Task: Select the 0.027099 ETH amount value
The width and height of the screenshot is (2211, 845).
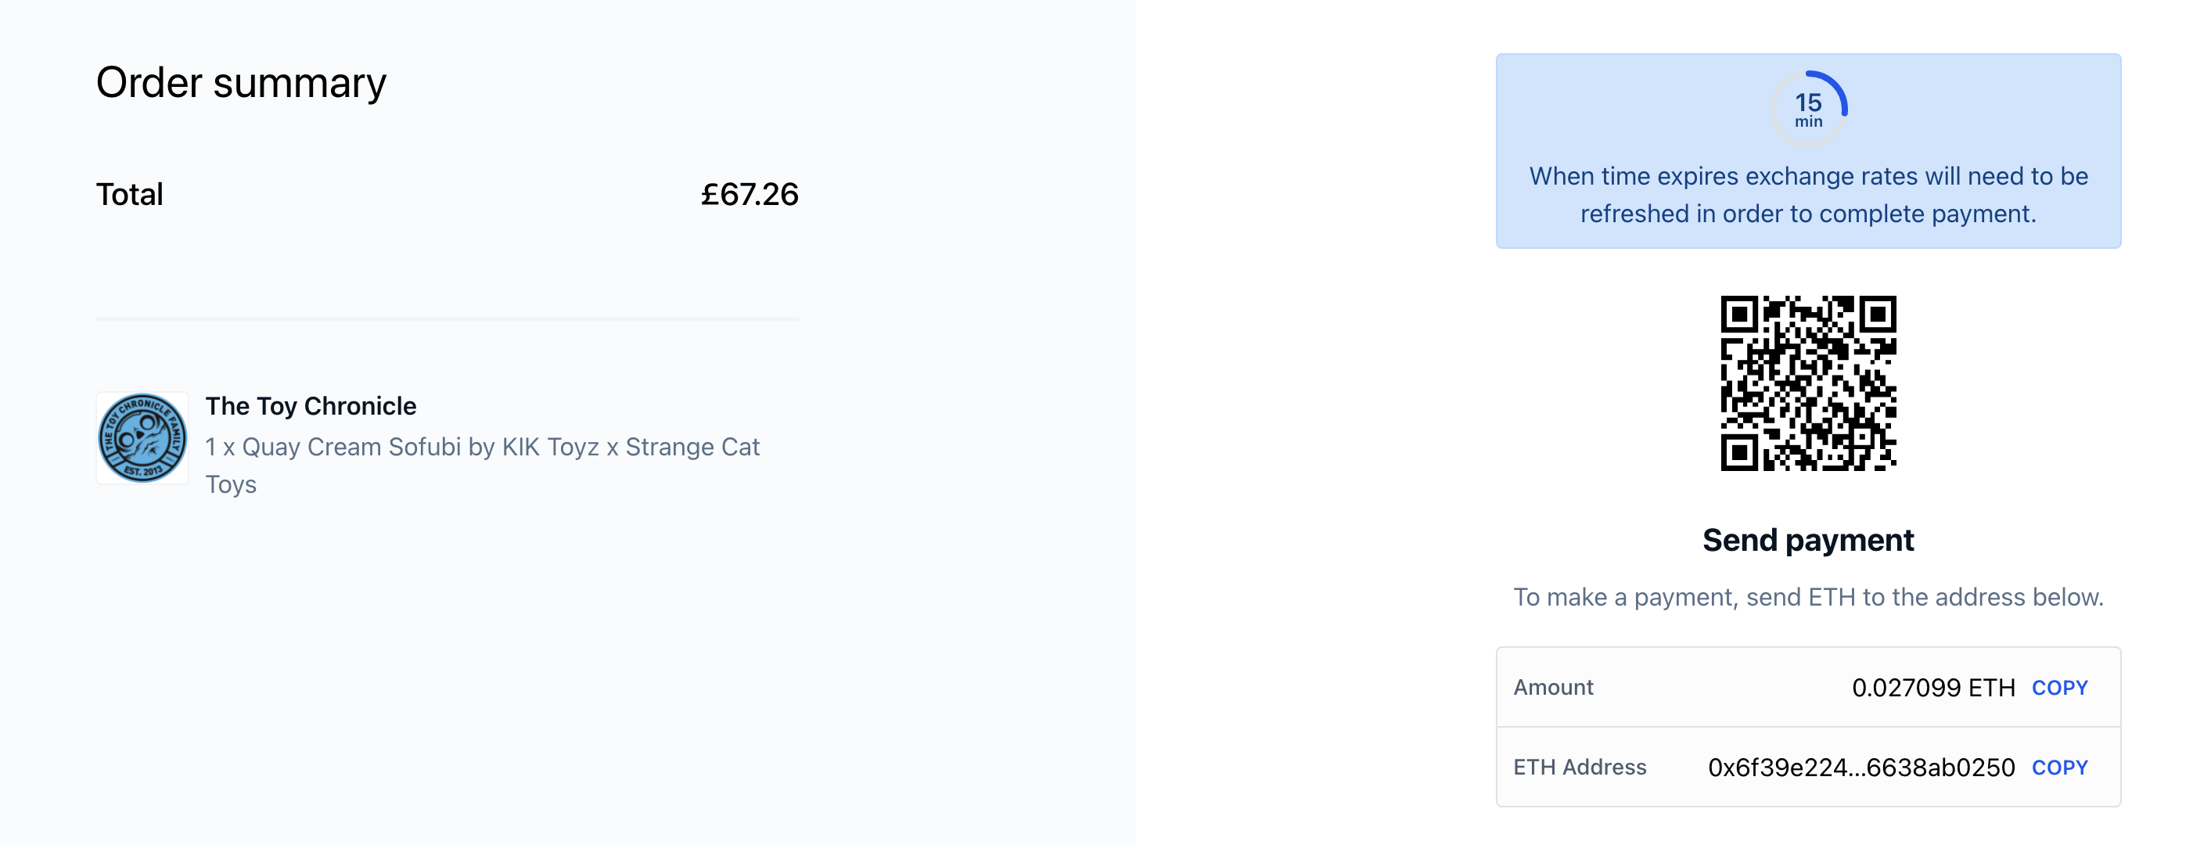Action: coord(1933,688)
